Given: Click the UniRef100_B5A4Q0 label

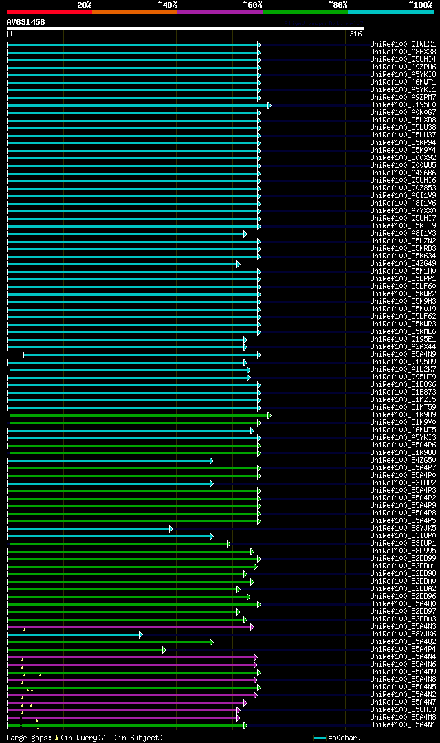Looking at the screenshot, I should (x=403, y=604).
